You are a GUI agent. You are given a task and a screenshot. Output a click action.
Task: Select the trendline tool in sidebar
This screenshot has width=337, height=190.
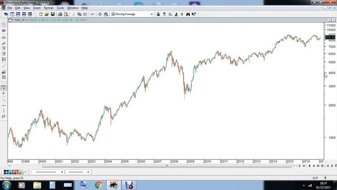tap(4, 66)
